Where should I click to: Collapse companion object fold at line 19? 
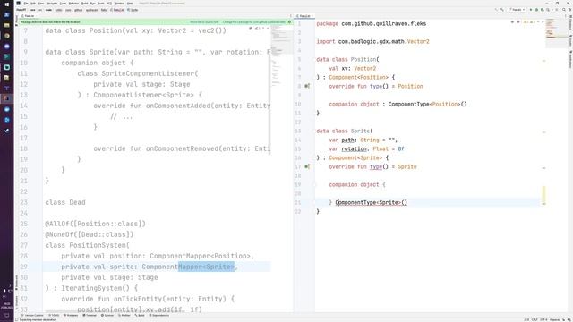click(314, 185)
